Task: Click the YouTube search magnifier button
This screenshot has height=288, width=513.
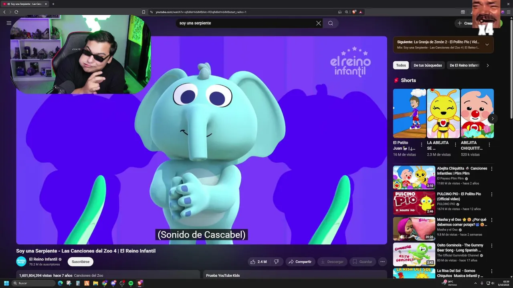Action: (331, 23)
